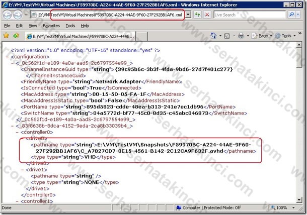Open the Feeds dropdown arrow
The width and height of the screenshot is (307, 215).
pos(234,36)
